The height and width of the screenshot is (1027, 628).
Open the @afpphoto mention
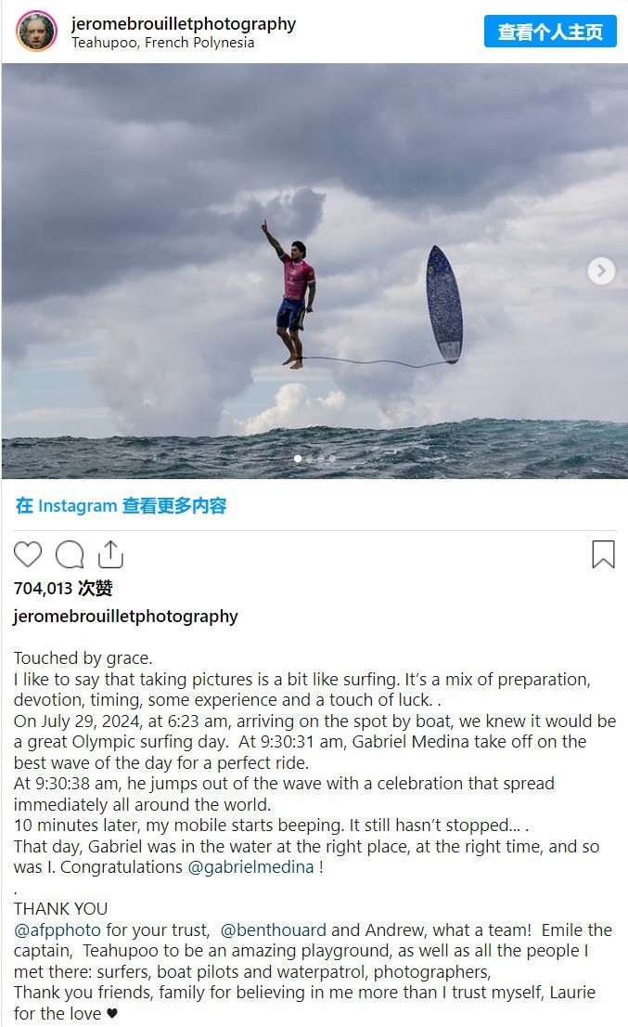click(58, 930)
